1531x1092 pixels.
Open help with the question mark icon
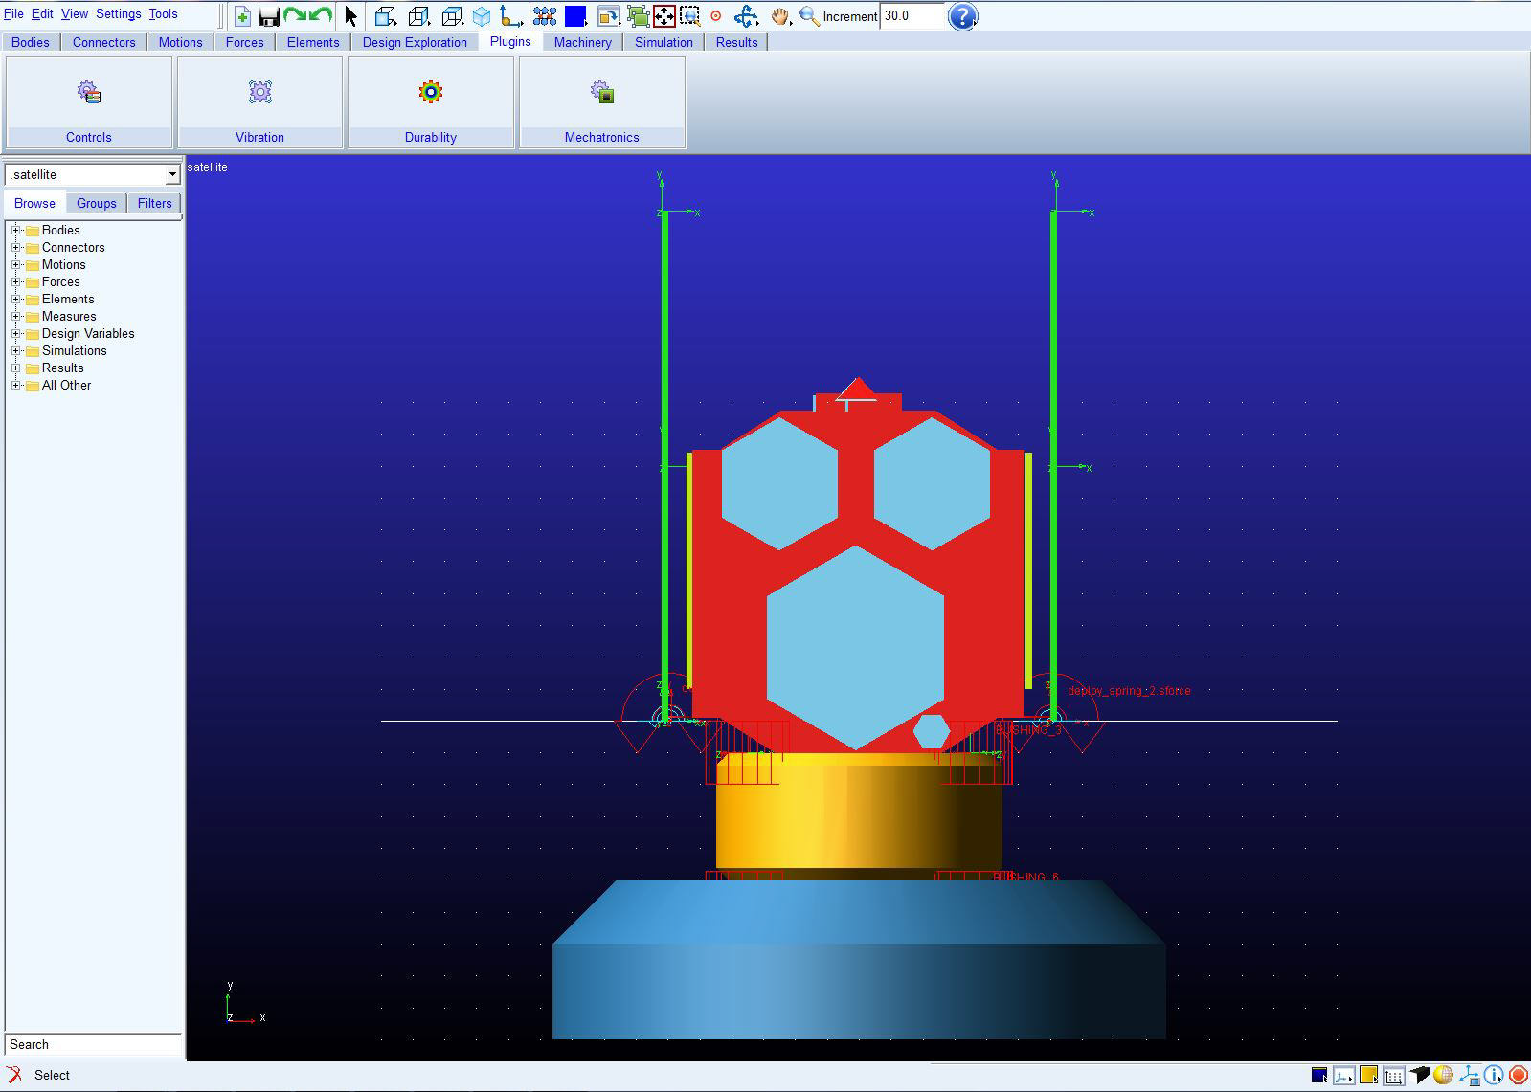click(x=962, y=16)
